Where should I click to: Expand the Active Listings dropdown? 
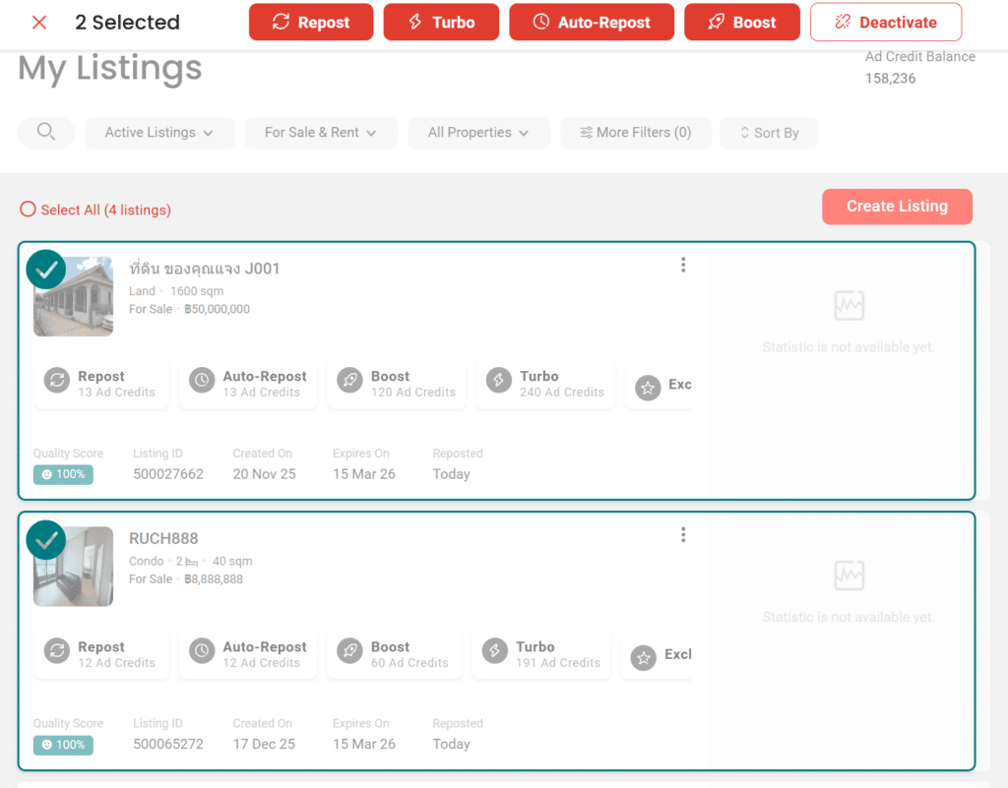click(x=159, y=133)
